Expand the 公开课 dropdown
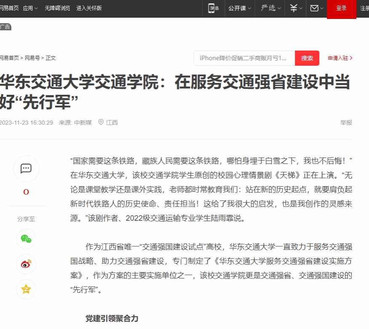 coord(240,8)
